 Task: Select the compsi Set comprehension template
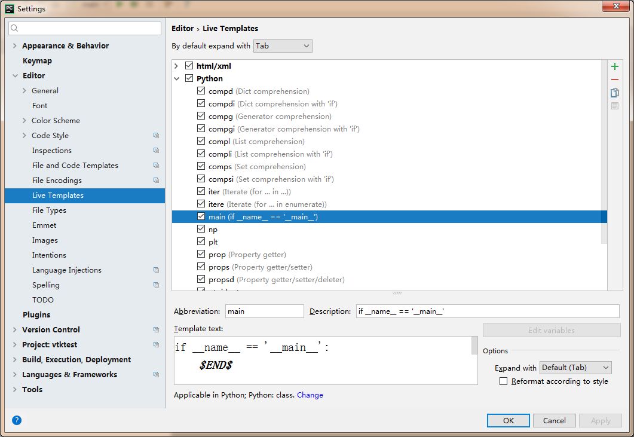tap(271, 179)
